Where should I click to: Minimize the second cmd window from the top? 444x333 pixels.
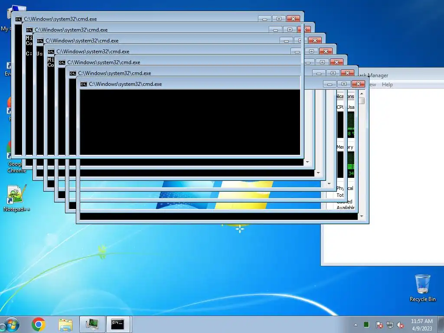275,30
